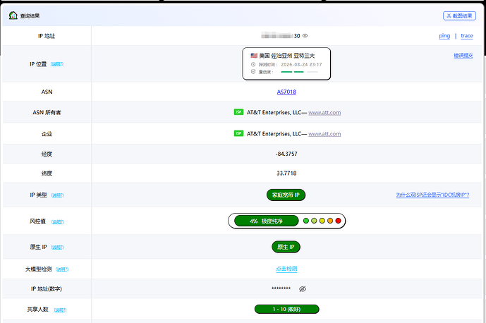486x323 pixels.
Task: Open the trace link
Action: (x=467, y=36)
